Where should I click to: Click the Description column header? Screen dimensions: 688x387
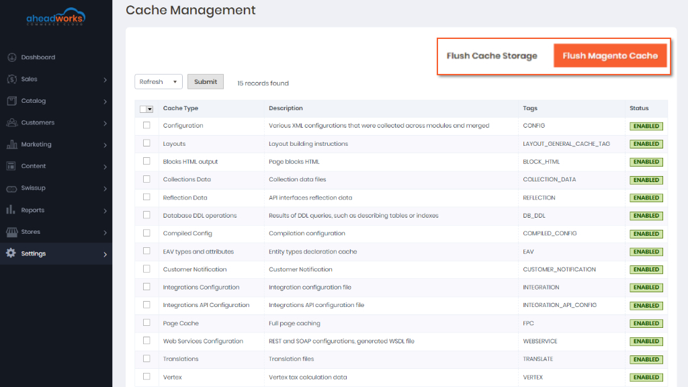[x=286, y=108]
